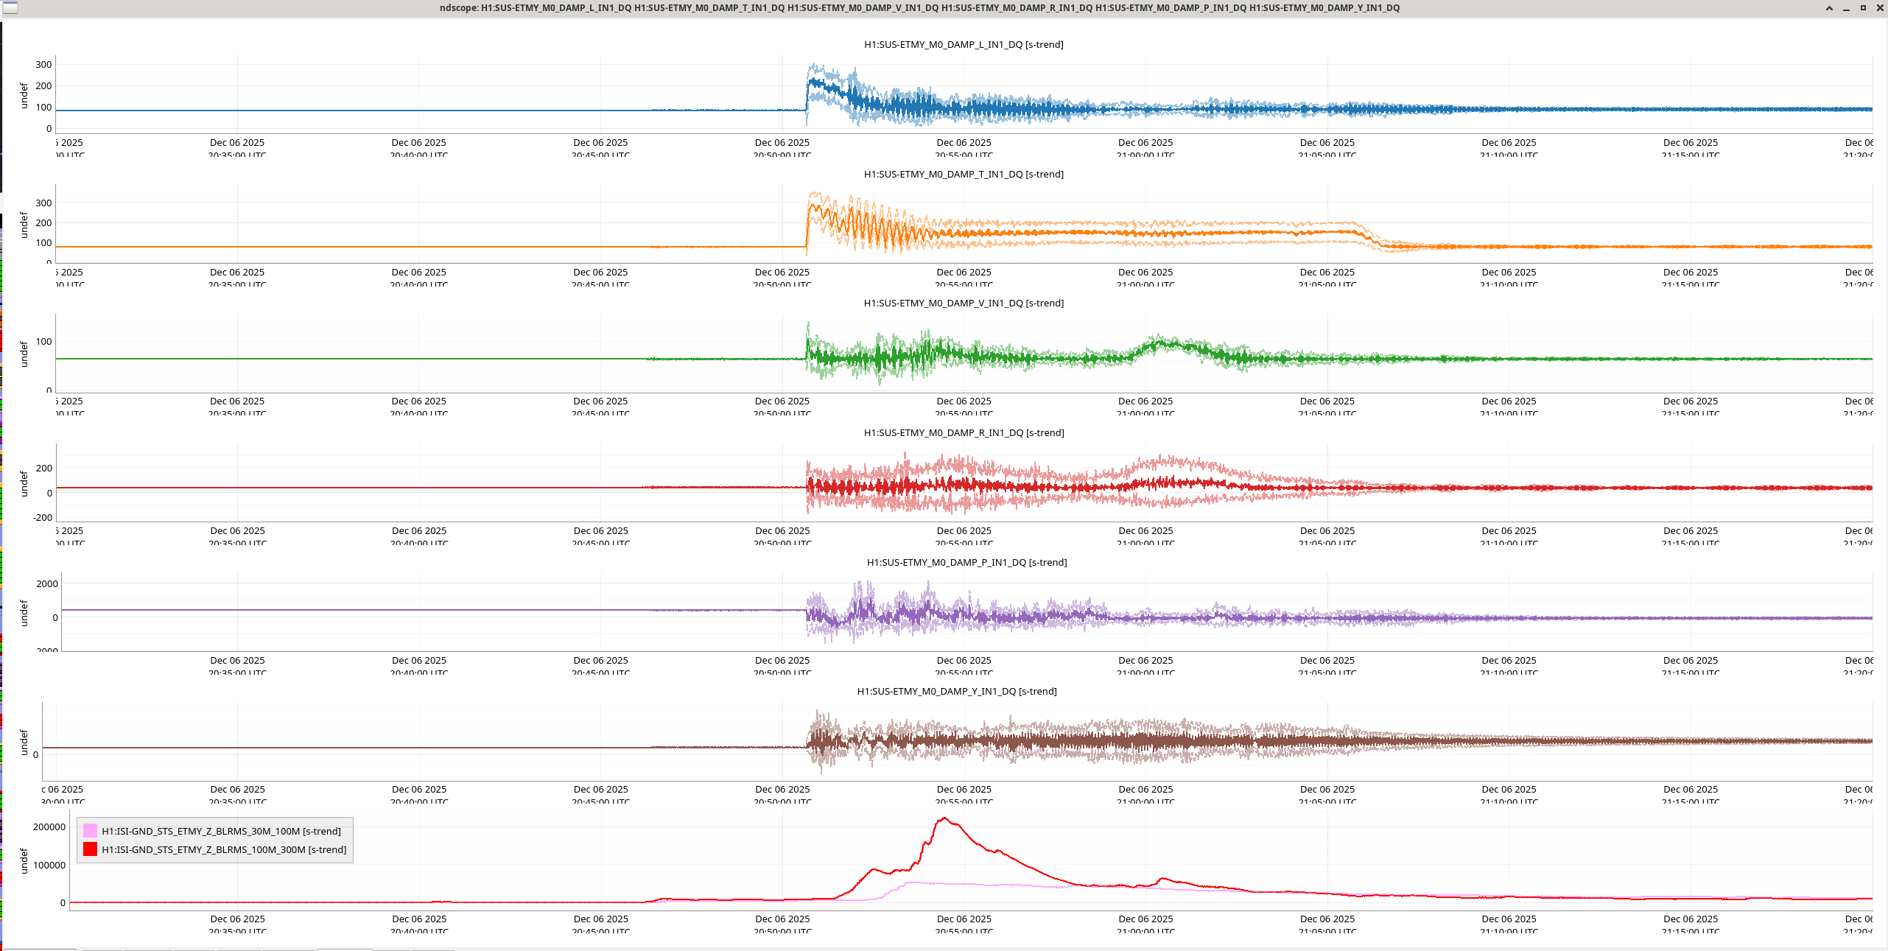Click the 200000 label on the BLRMS y-axis
Viewport: 1888px width, 951px height.
(49, 827)
